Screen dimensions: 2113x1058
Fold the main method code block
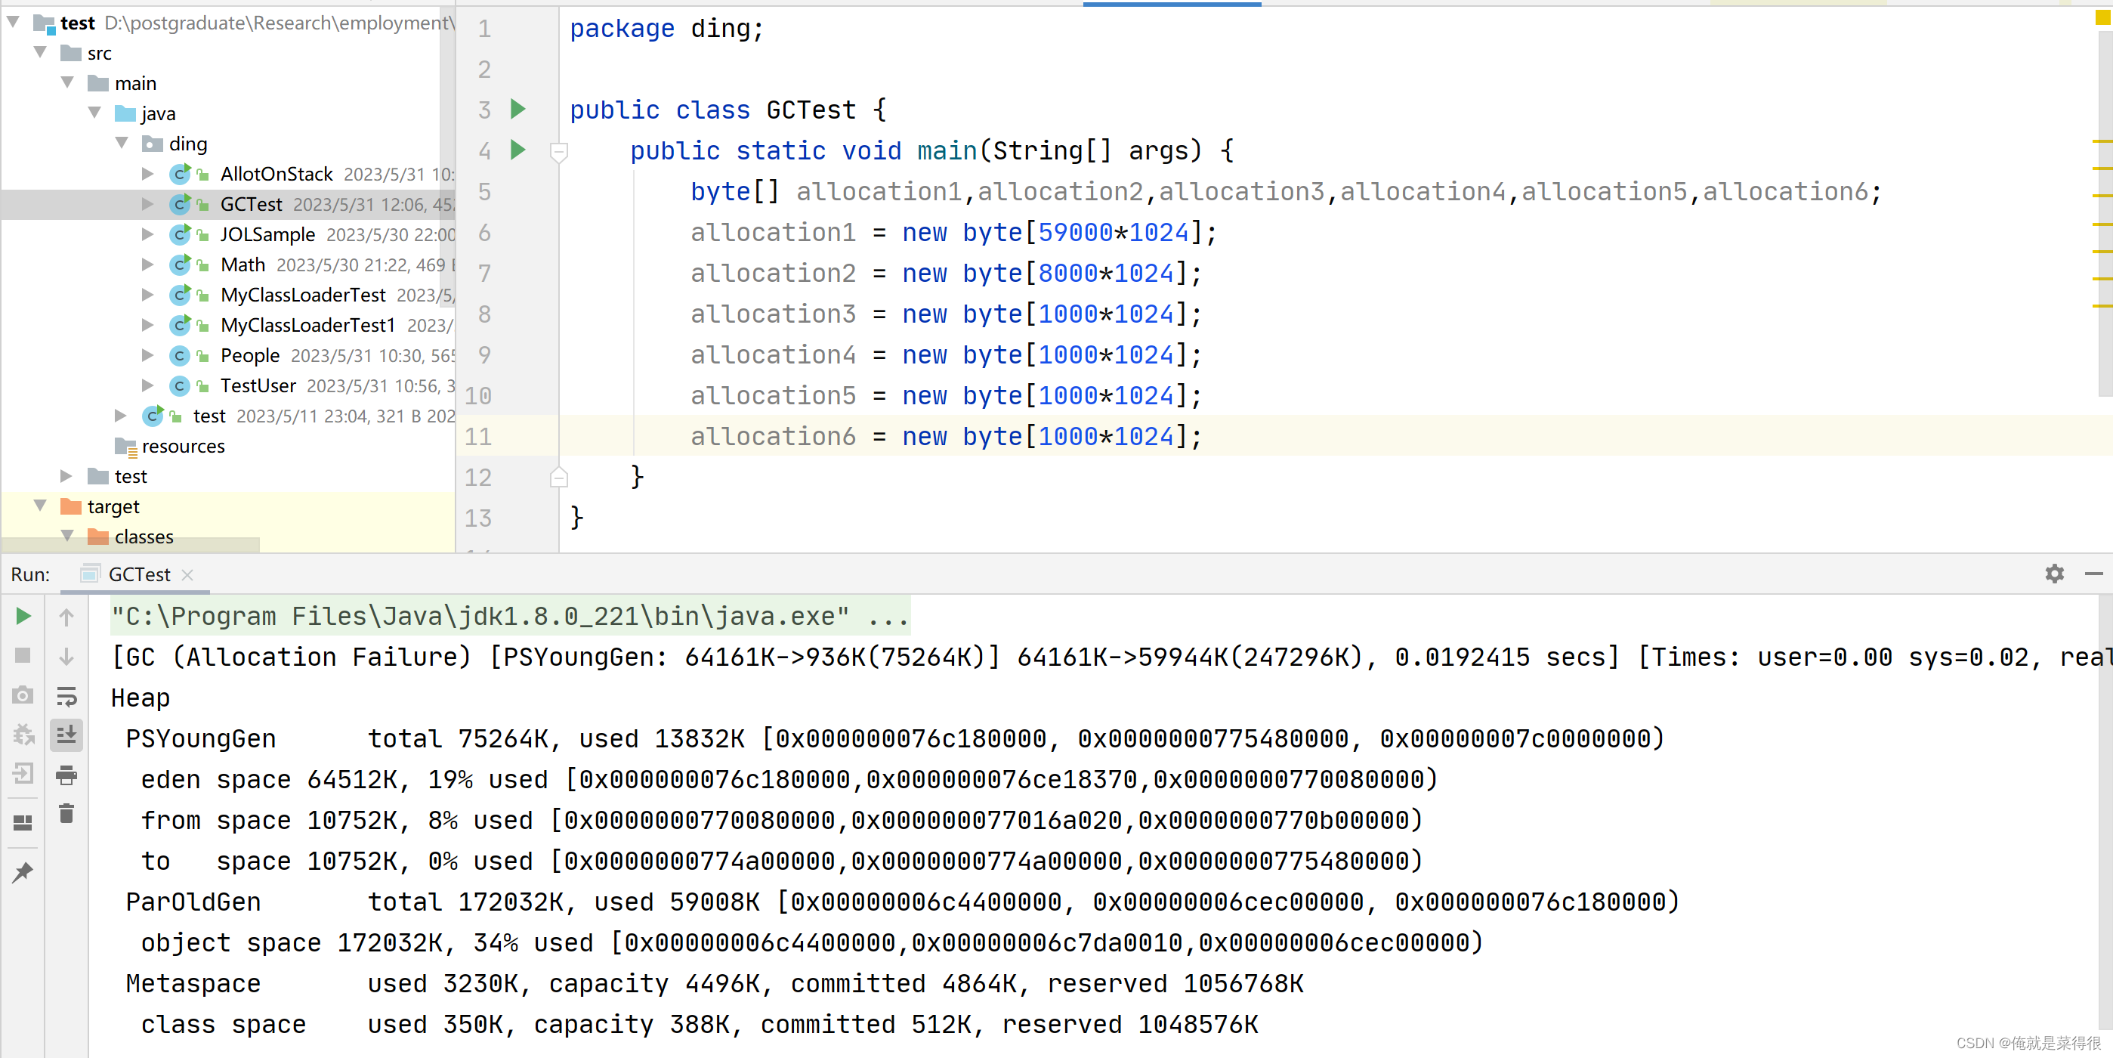coord(558,151)
